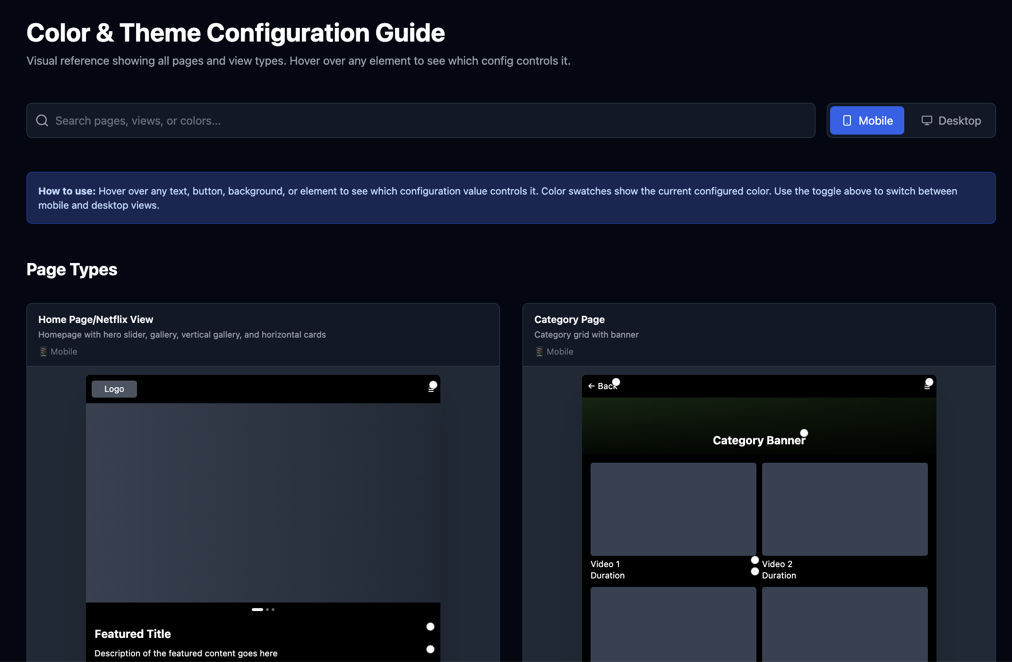Click the phone icon inside Mobile button
The image size is (1012, 662).
pyautogui.click(x=847, y=121)
